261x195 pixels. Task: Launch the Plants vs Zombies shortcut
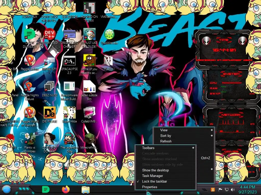coord(30,139)
